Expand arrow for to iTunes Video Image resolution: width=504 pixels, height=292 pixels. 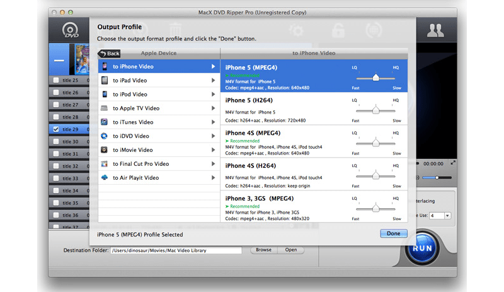click(213, 122)
